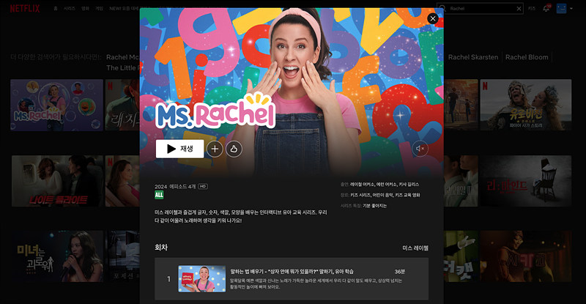Toggle the trailer sound mute icon

[x=420, y=149]
